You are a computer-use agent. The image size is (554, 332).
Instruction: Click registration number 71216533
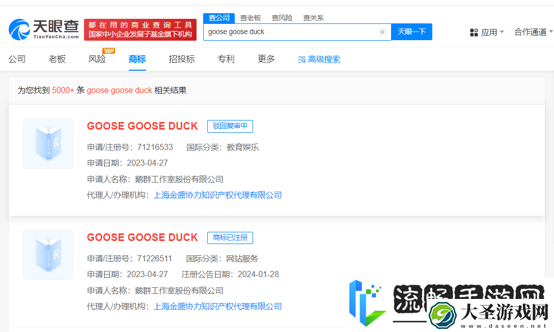pos(155,147)
